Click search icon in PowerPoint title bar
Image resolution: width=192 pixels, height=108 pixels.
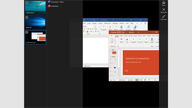pos(138,32)
